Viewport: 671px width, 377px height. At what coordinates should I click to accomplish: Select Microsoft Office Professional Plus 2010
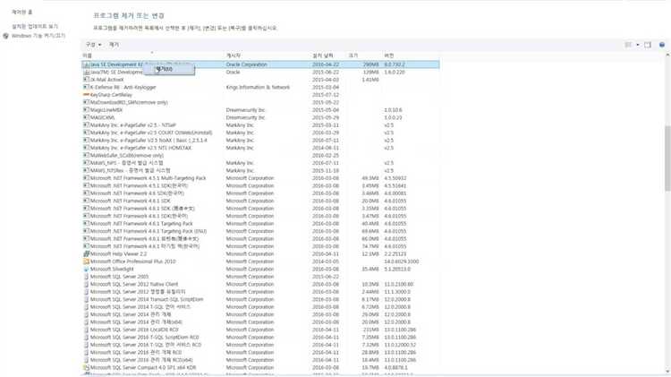(260, 261)
